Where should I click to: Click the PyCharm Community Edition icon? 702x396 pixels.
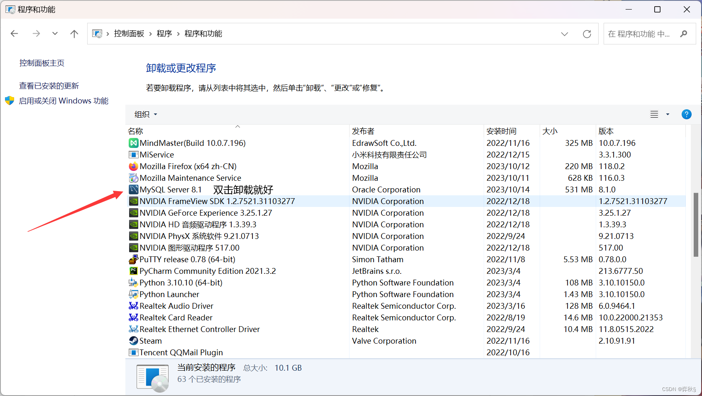133,271
